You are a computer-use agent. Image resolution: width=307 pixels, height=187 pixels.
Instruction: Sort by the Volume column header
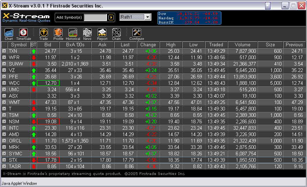point(243,45)
